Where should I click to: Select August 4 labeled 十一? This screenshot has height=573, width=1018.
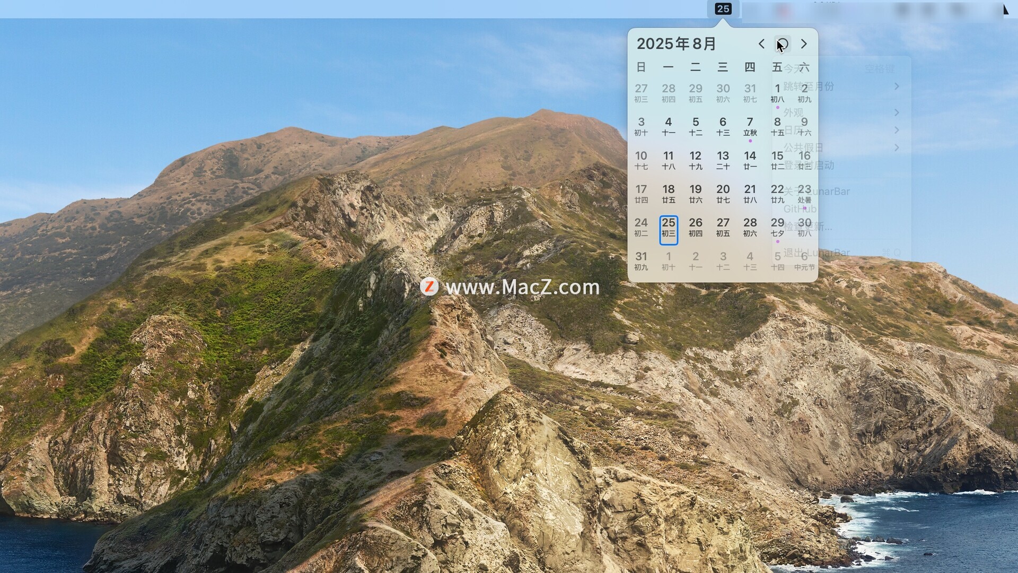click(669, 127)
